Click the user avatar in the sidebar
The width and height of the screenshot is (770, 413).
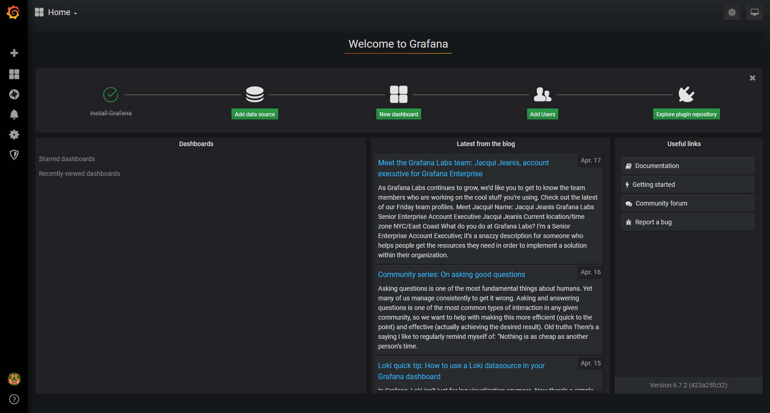(x=14, y=379)
